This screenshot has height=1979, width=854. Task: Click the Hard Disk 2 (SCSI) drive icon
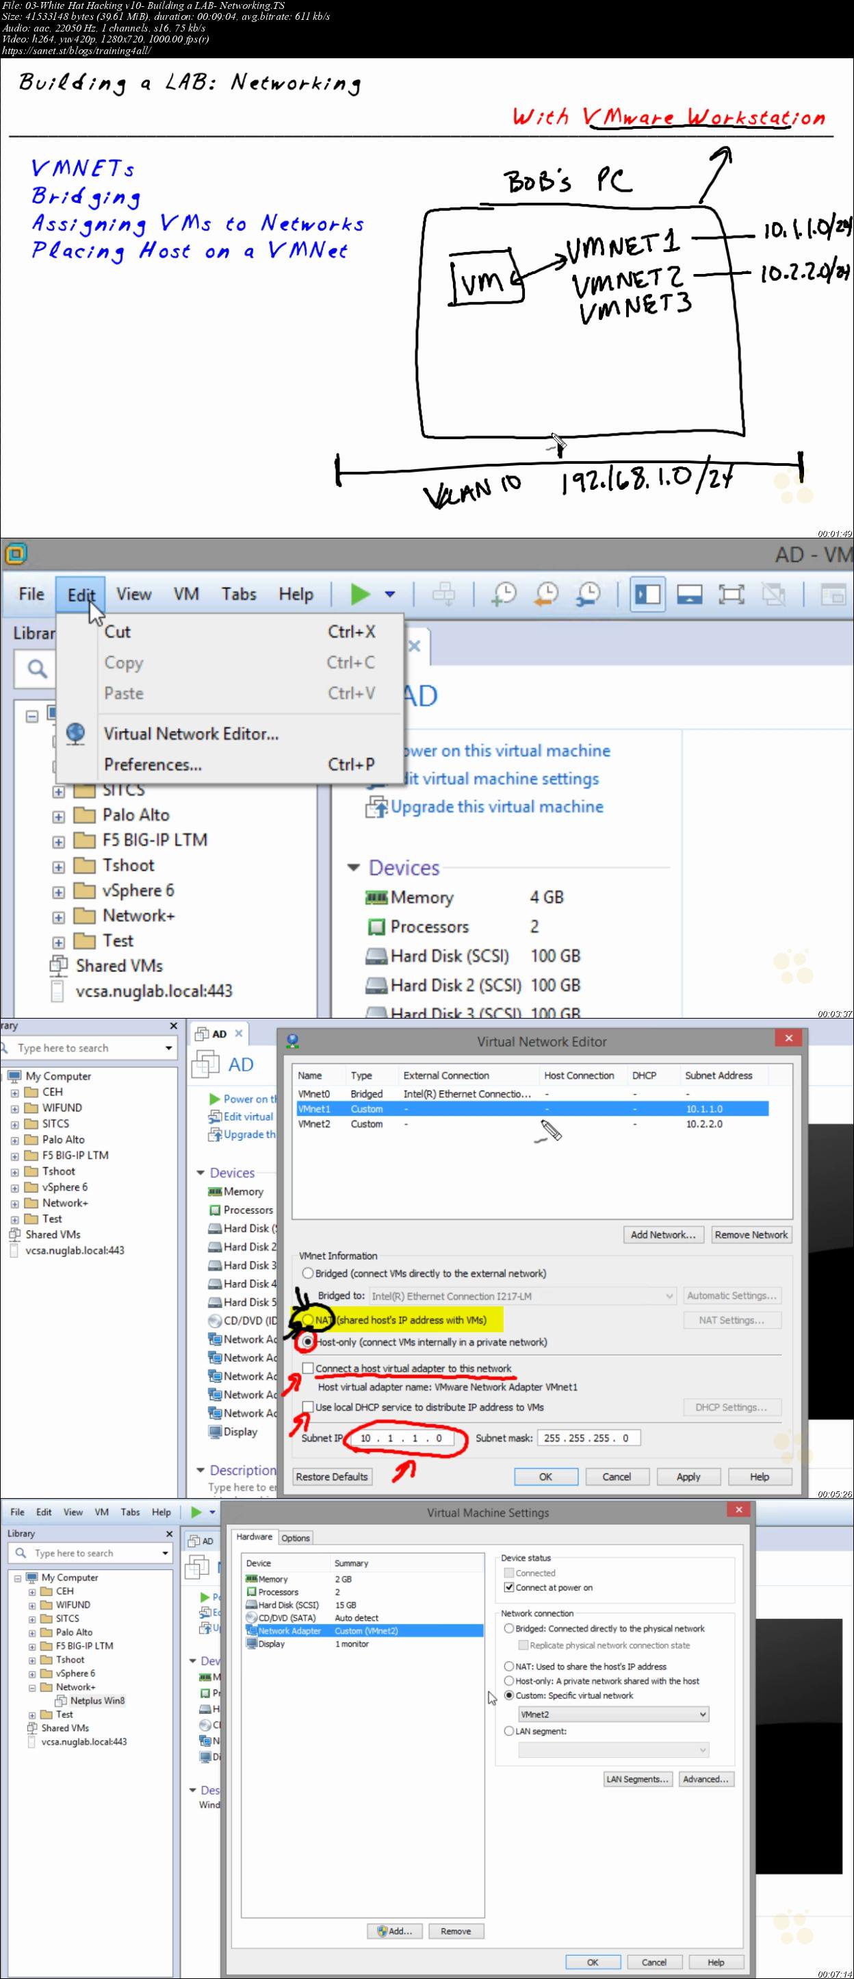pos(376,985)
